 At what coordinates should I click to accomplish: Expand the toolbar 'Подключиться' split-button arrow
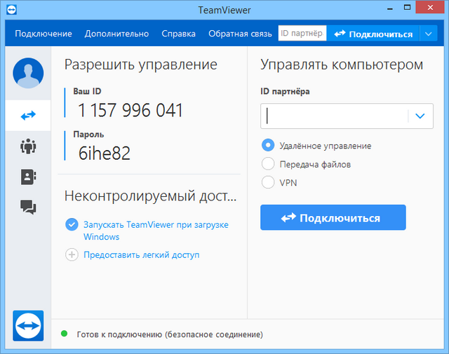pyautogui.click(x=429, y=34)
